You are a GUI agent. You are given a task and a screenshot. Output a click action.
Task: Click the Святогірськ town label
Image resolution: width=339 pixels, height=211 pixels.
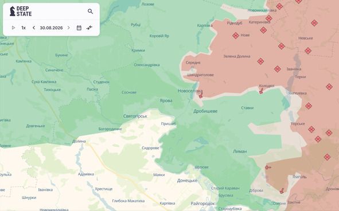pos(135,116)
